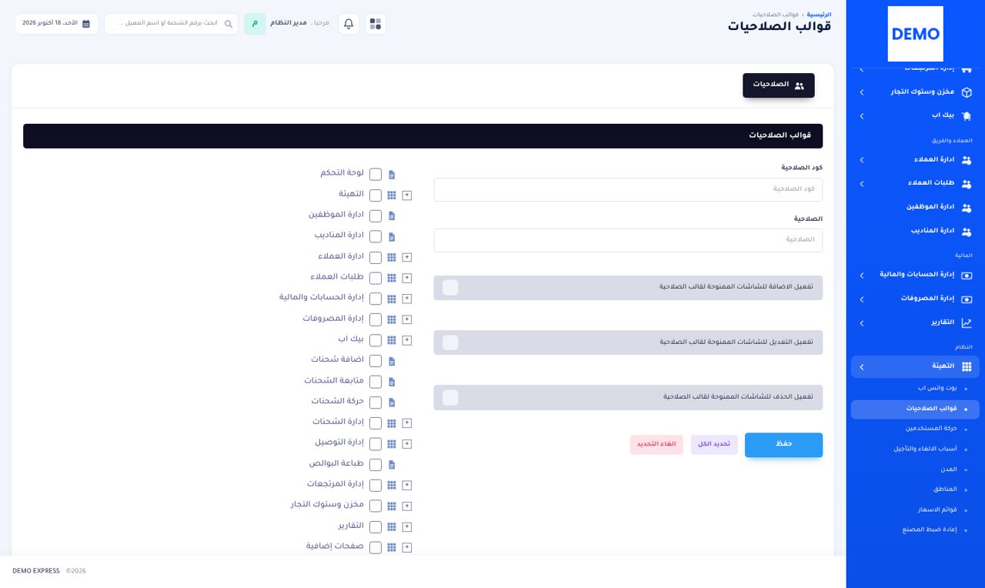Open the الصلاحيات tab
Viewport: 985px width, 588px height.
(x=779, y=85)
